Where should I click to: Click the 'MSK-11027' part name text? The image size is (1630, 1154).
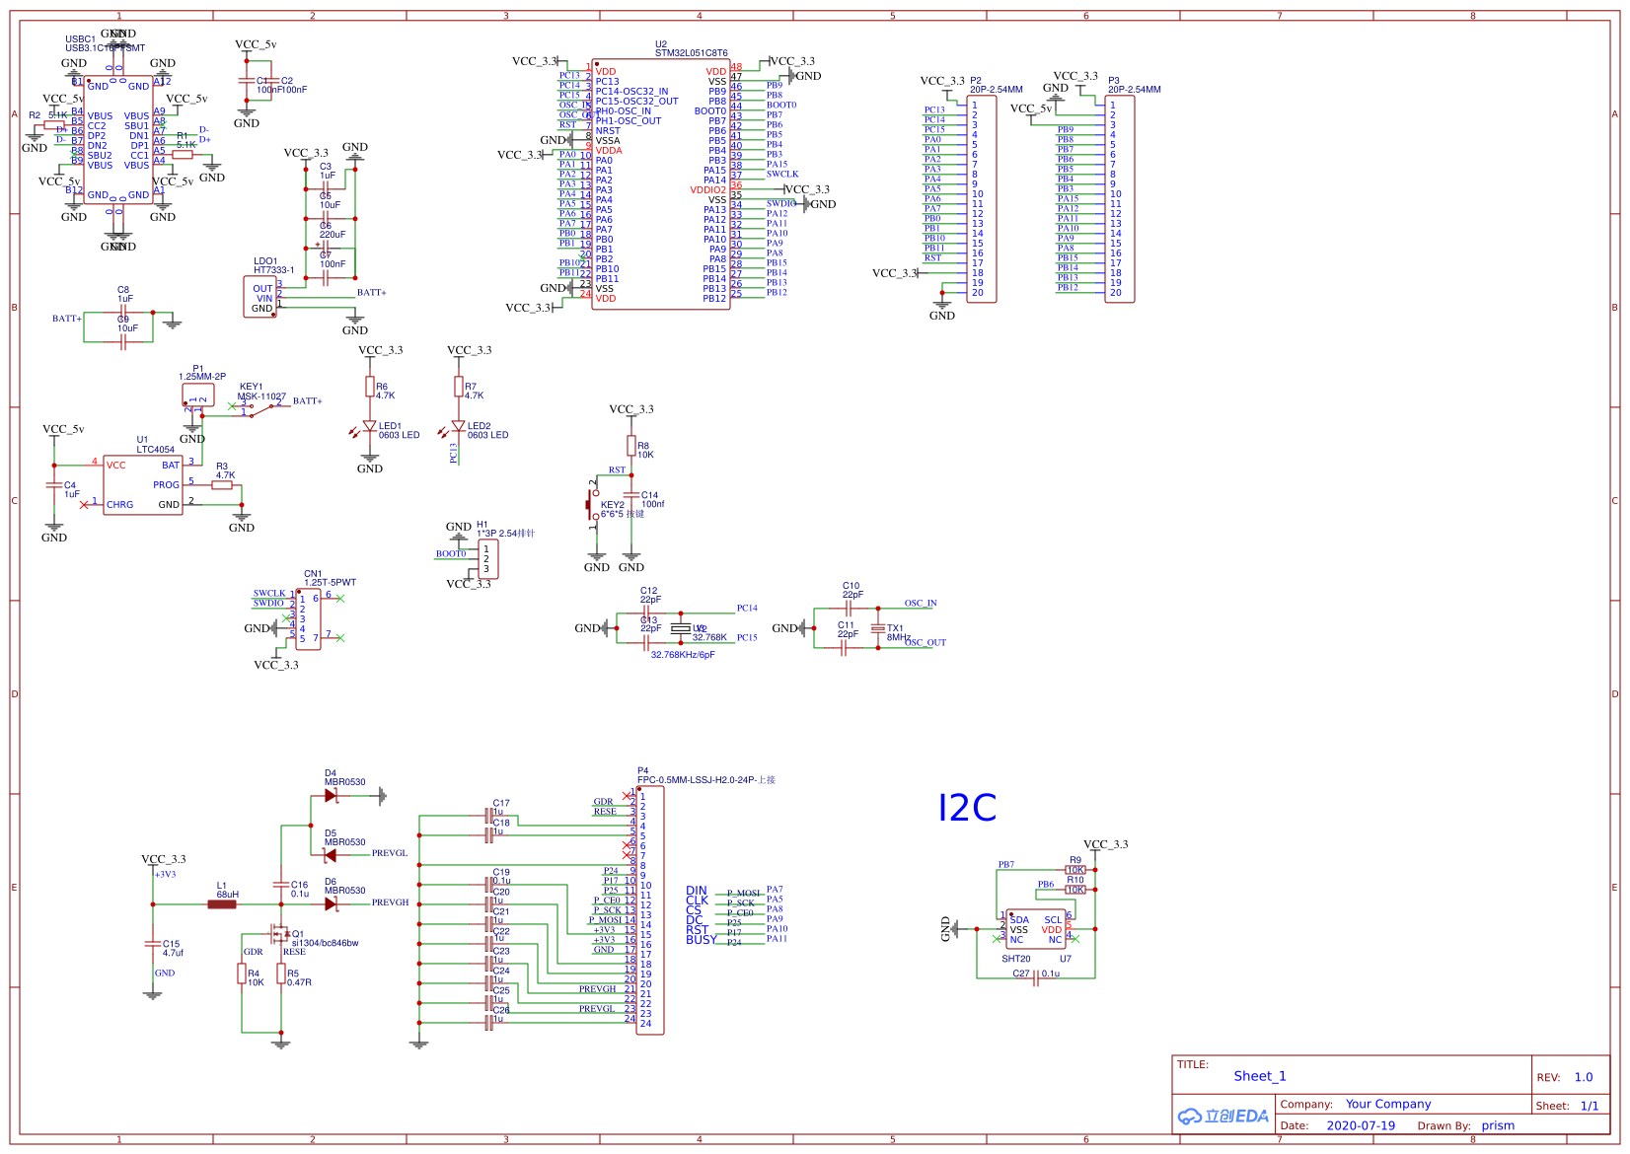[261, 397]
